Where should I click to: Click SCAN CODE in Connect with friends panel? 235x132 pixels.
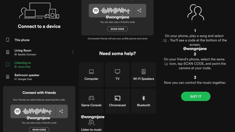pos(39,130)
